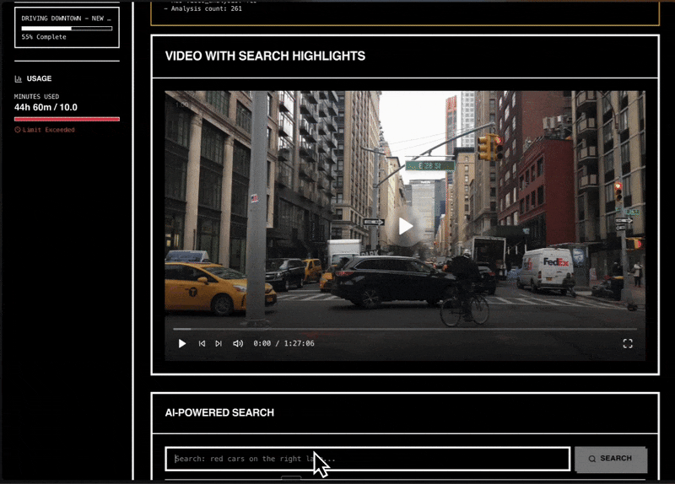The width and height of the screenshot is (675, 484).
Task: Click the AI-Powered Search section heading
Action: click(x=219, y=412)
